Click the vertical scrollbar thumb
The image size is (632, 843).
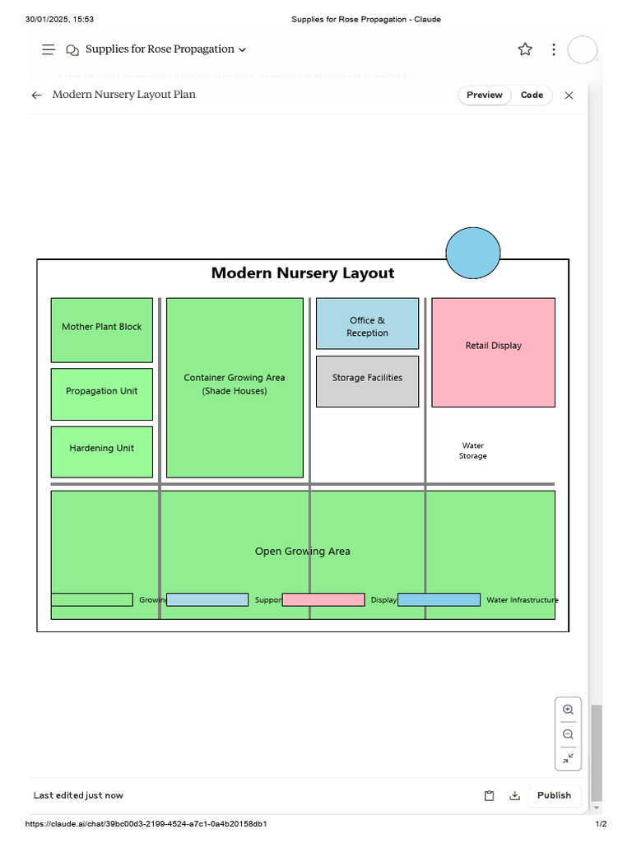596,752
